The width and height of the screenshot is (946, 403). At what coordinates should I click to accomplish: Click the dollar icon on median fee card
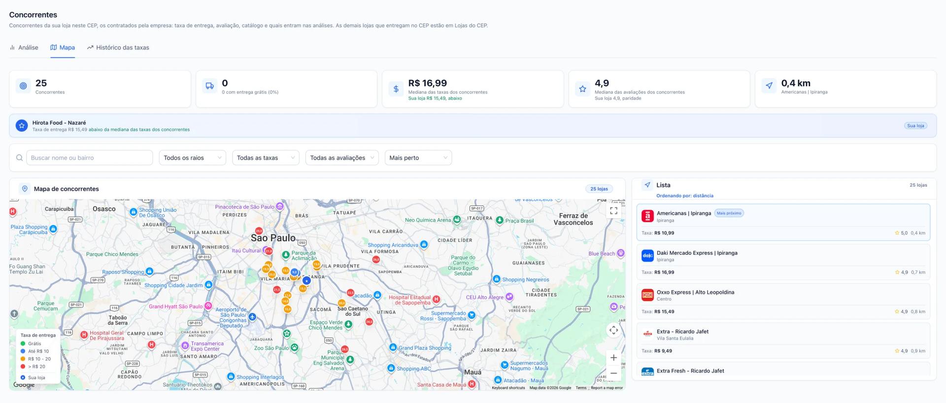pos(396,89)
